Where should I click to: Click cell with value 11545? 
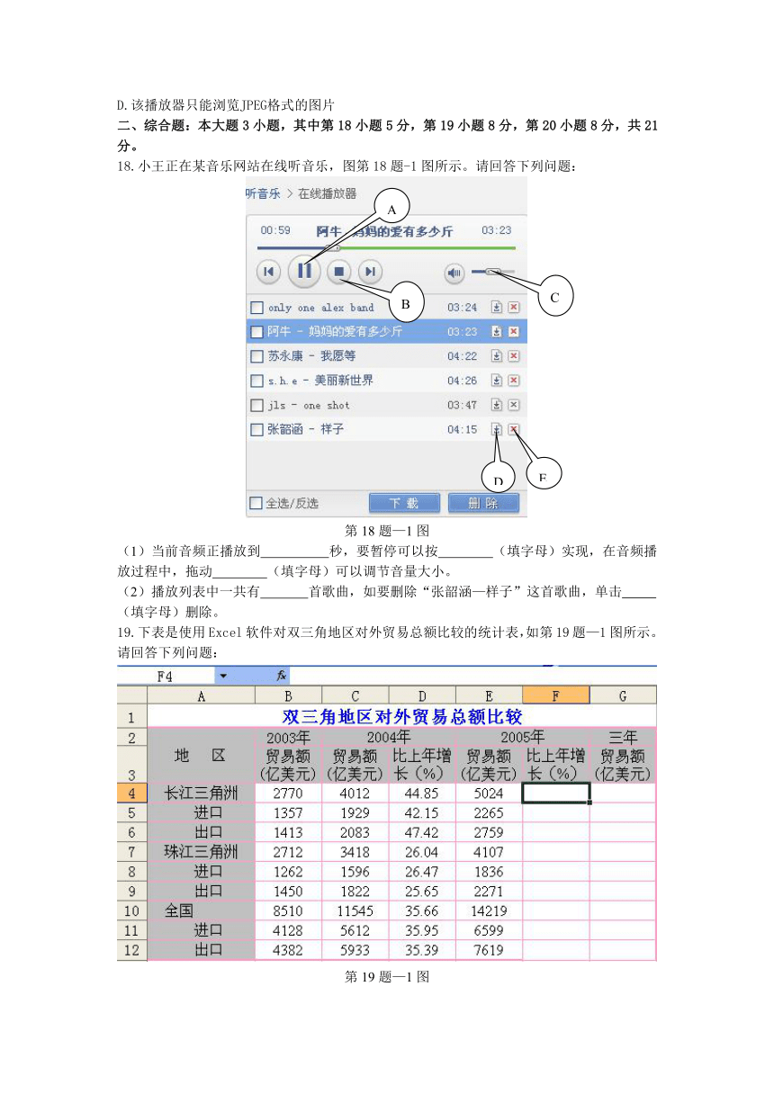pos(355,910)
